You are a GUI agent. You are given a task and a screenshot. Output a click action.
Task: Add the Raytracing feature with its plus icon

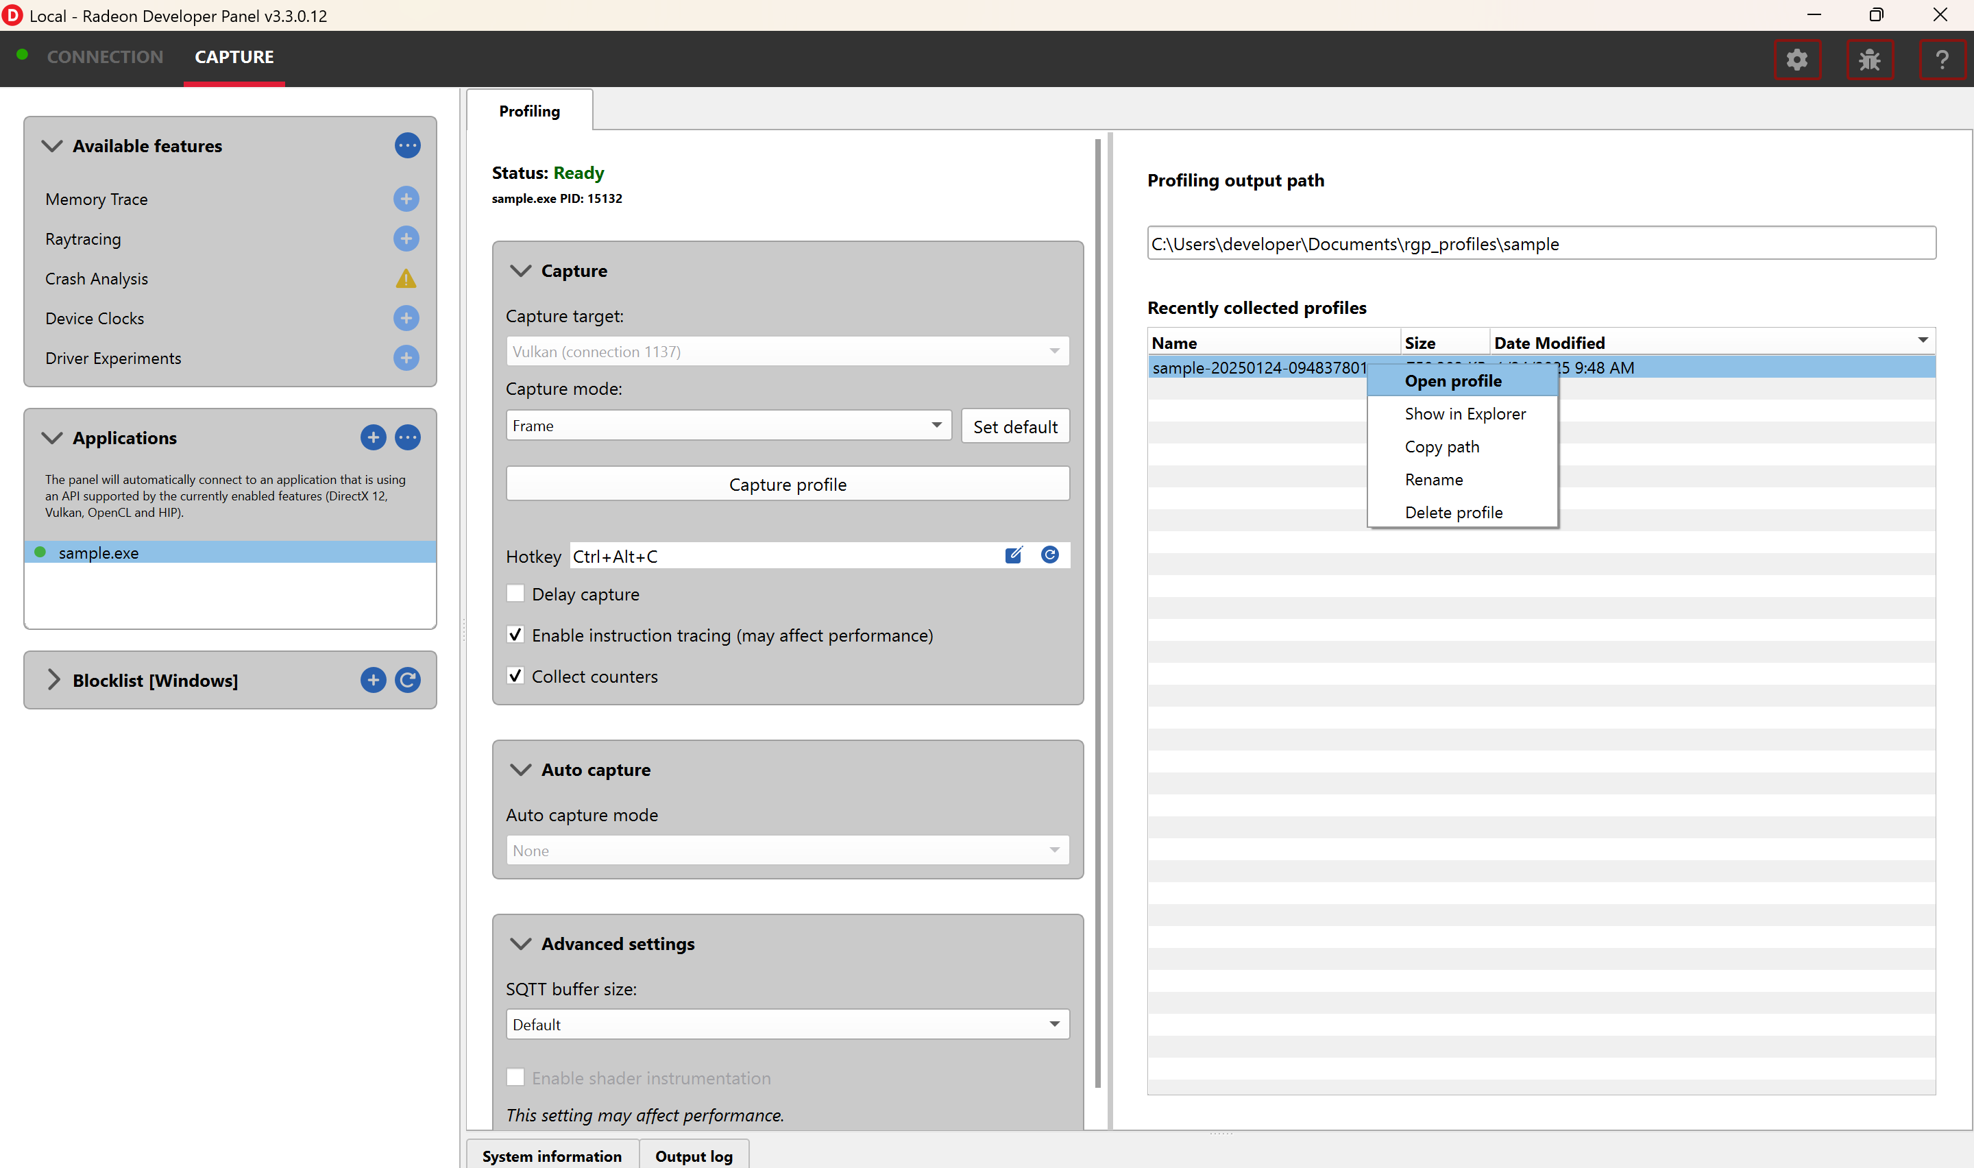point(406,239)
